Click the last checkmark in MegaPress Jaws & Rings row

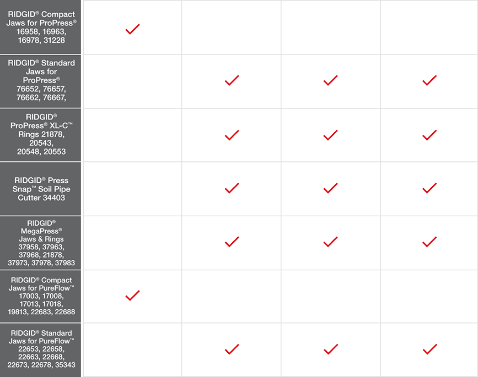(x=429, y=242)
